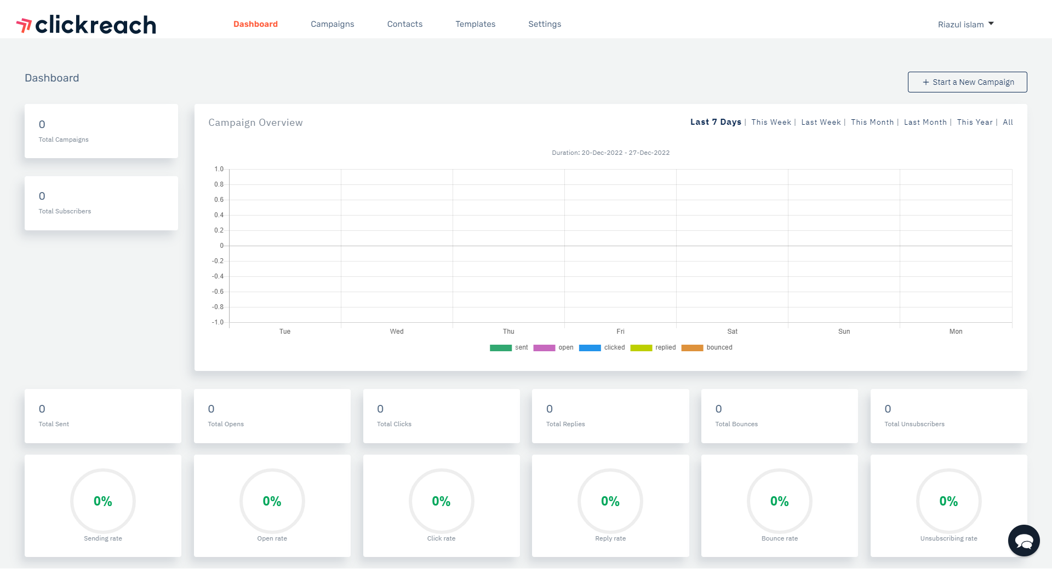Select the Last 7 Days filter
This screenshot has height=569, width=1052.
click(x=716, y=122)
